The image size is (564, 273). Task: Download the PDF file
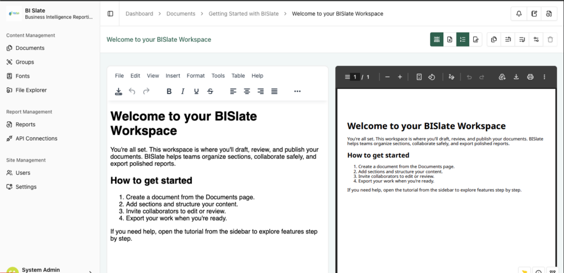coord(516,77)
